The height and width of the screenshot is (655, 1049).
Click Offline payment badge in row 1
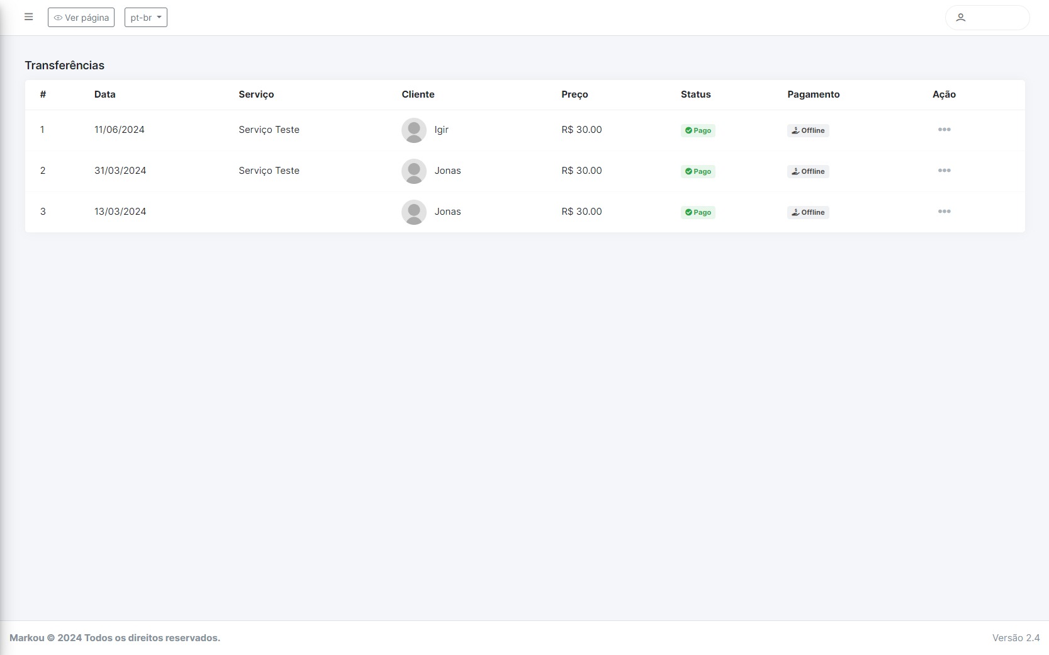tap(808, 130)
